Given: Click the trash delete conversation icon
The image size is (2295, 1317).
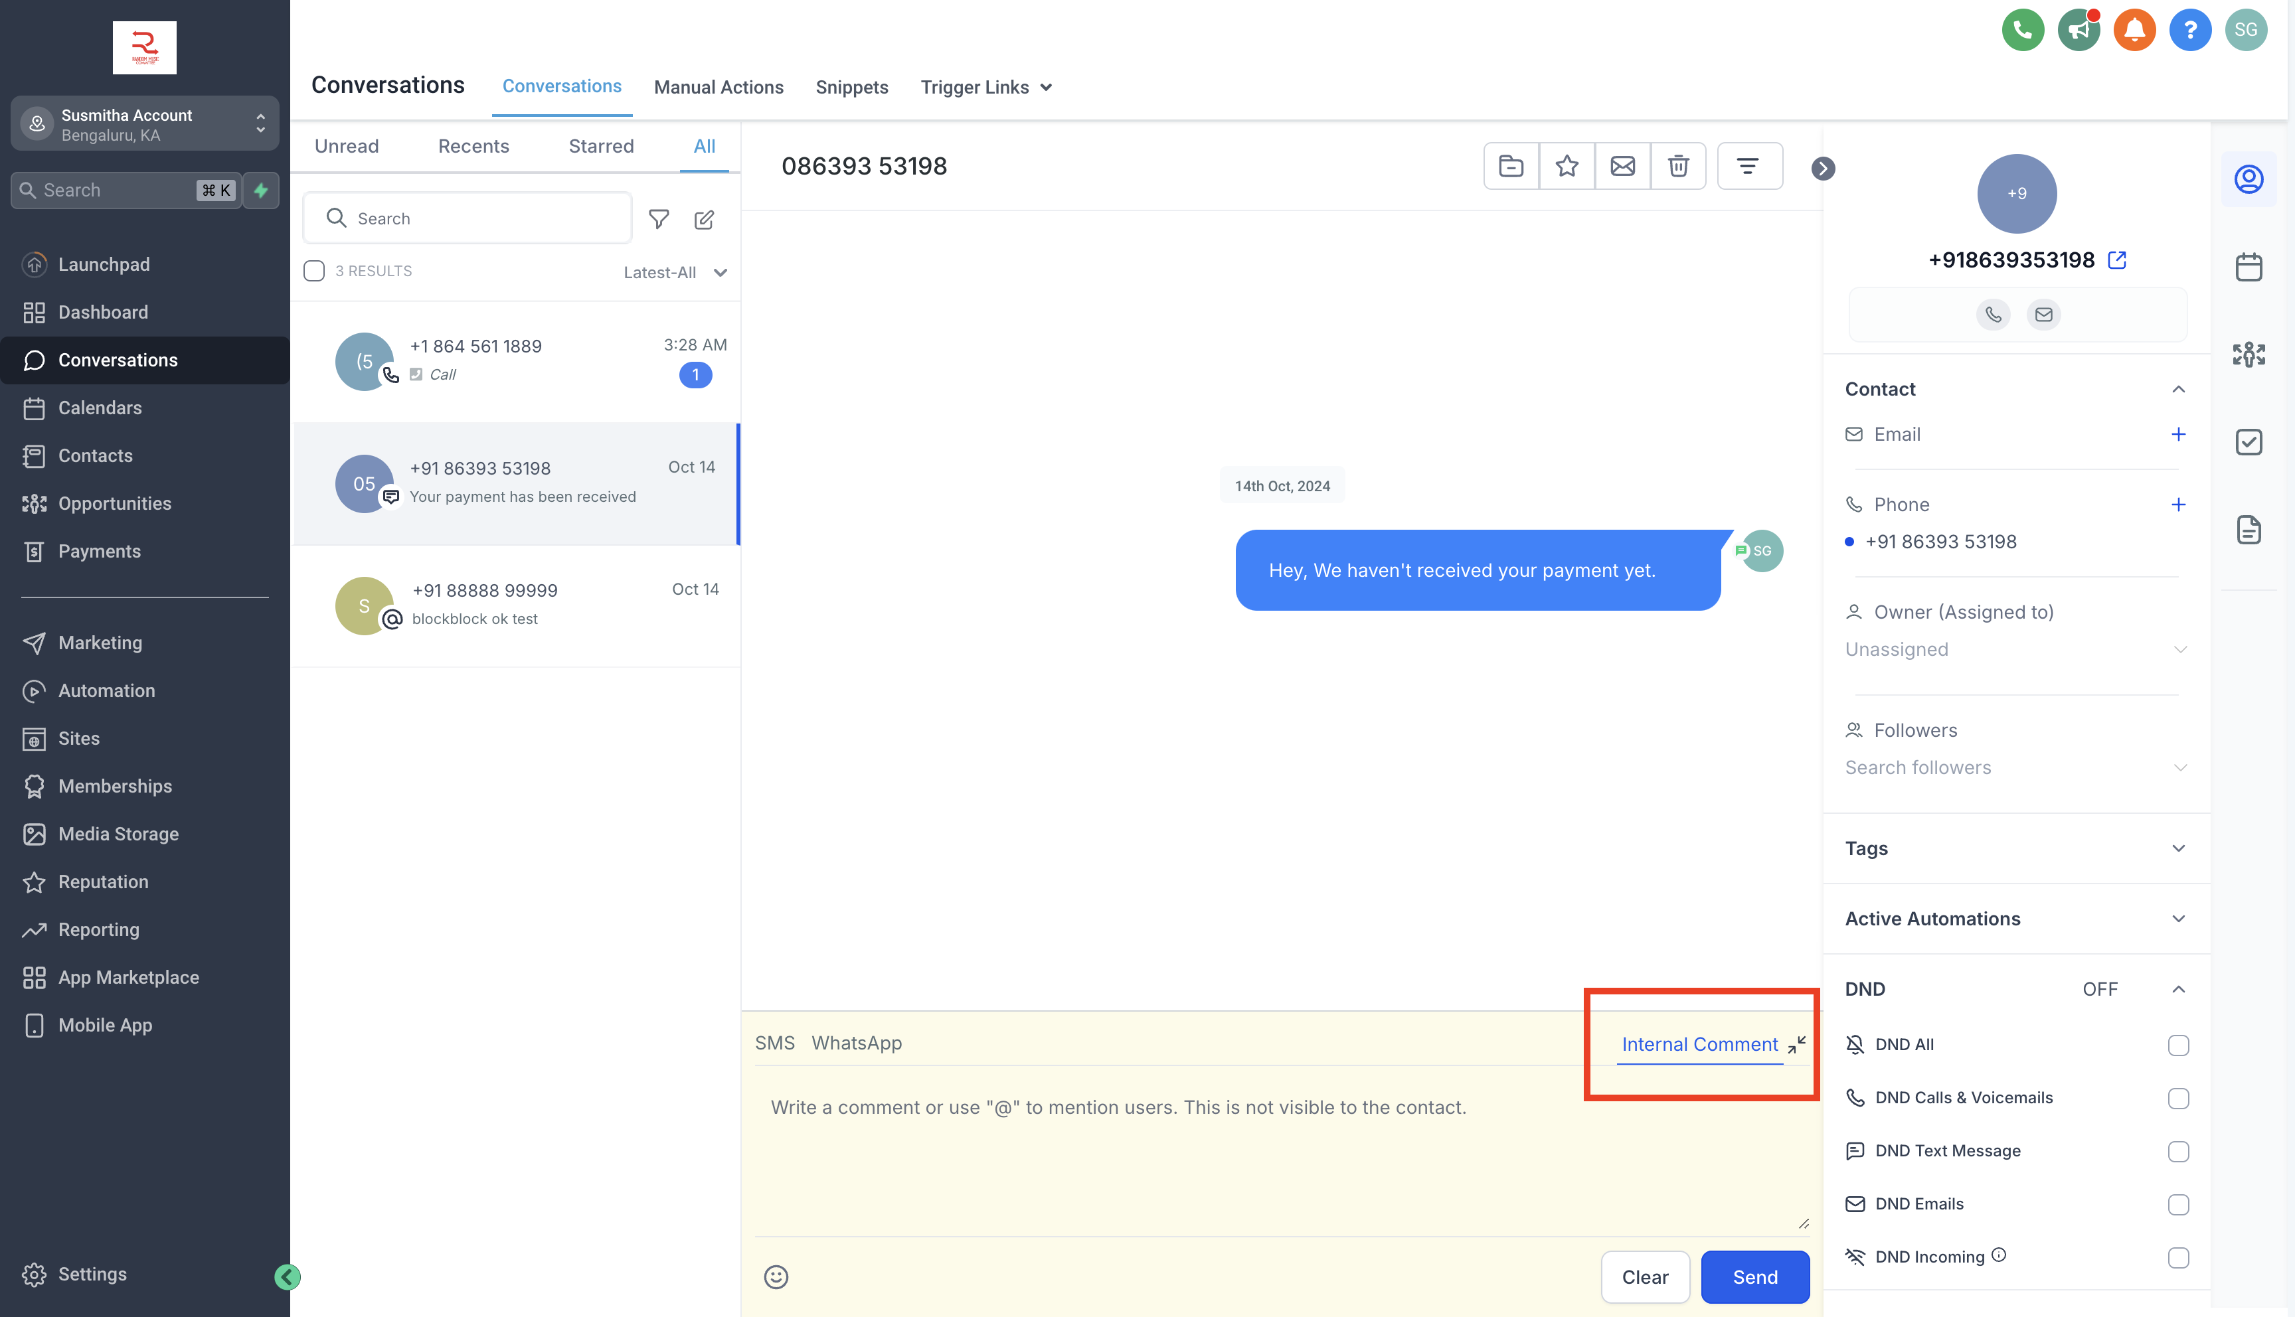Looking at the screenshot, I should click(x=1678, y=167).
